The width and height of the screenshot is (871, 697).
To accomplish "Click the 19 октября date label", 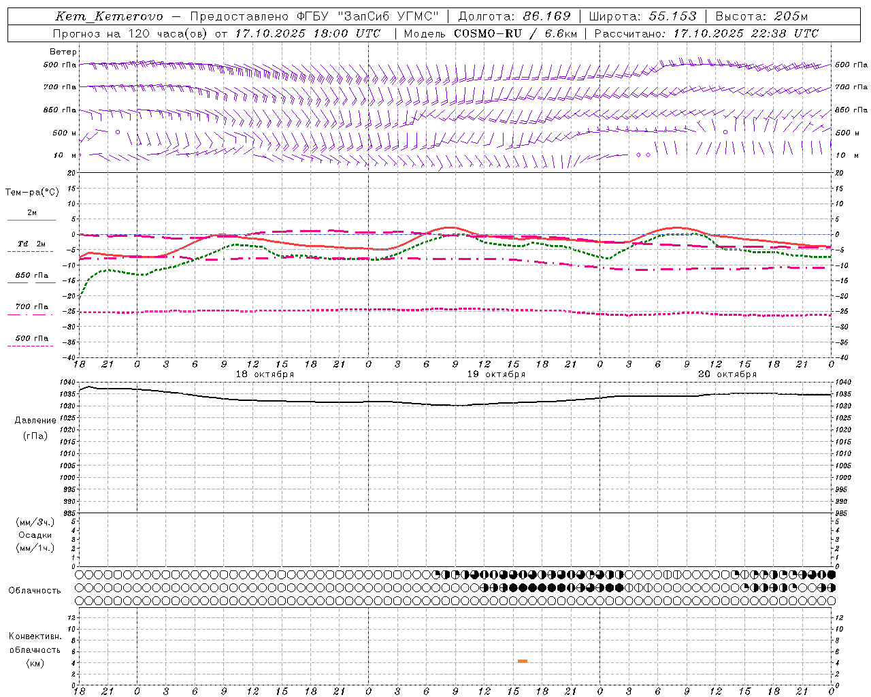I will click(x=496, y=374).
